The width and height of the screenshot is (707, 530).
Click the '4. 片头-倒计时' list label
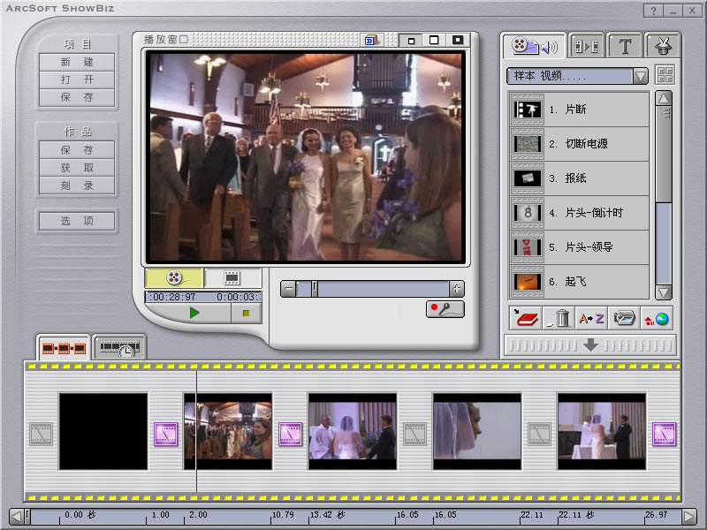[x=586, y=213]
